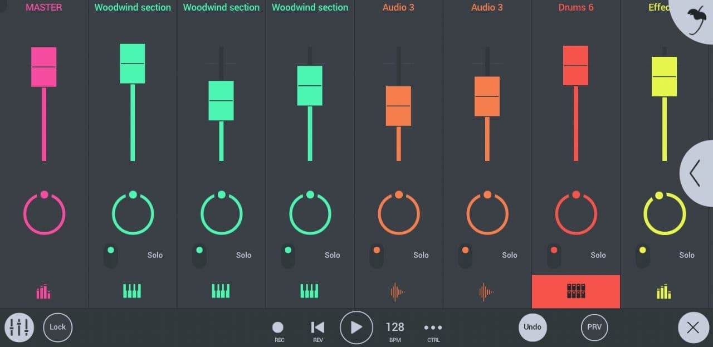Select the highlighted drum pad icon under Drums 6
This screenshot has height=347, width=713.
click(x=576, y=291)
